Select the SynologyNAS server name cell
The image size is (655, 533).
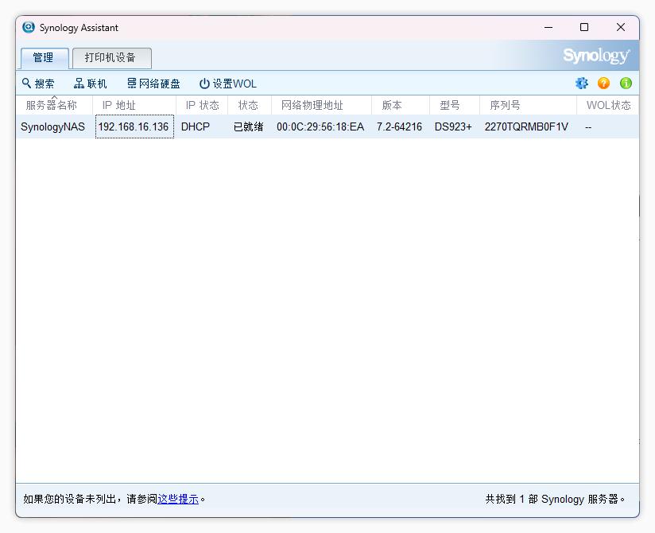tap(52, 126)
